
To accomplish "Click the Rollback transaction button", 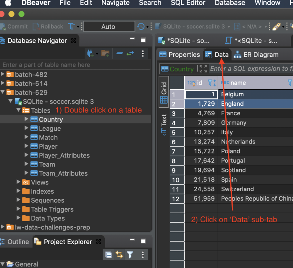I will [x=48, y=26].
